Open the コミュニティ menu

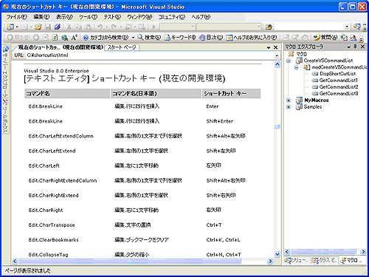tap(171, 17)
